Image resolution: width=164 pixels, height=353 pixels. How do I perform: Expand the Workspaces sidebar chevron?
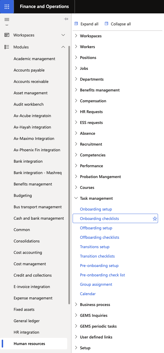[x=63, y=35]
